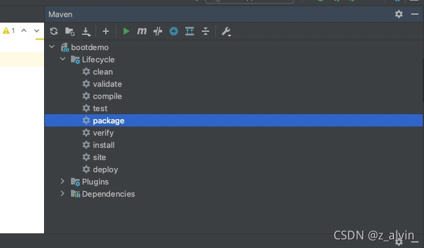Add Maven project with plus icon

(x=106, y=31)
